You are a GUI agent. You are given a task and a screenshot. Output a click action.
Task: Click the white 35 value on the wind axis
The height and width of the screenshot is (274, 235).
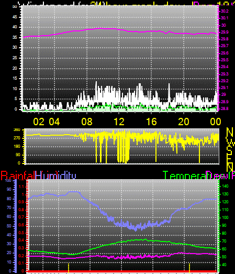(x=15, y=37)
